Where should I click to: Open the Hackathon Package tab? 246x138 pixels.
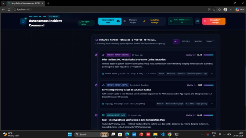[152, 21]
